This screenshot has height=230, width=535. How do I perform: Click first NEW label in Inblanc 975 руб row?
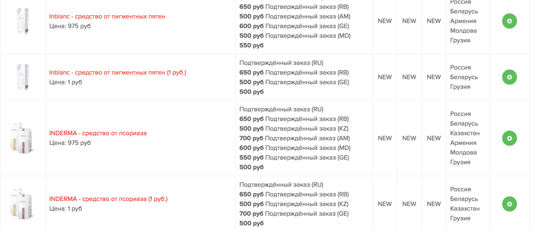coord(385,21)
